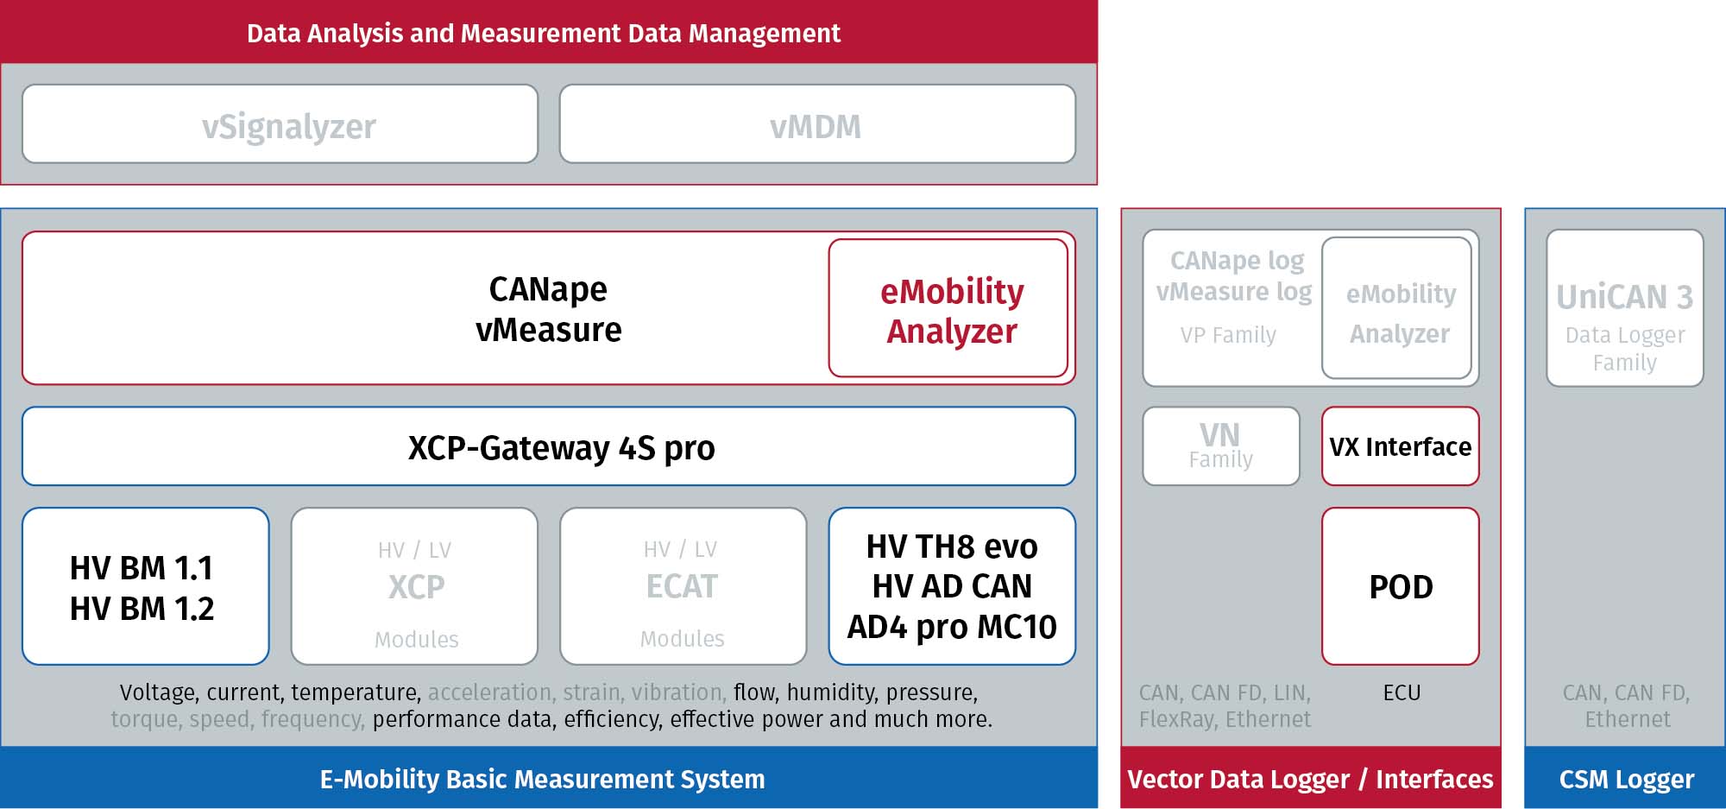The image size is (1726, 809).
Task: Select the HV / LV XCP Modules box
Action: pyautogui.click(x=415, y=586)
